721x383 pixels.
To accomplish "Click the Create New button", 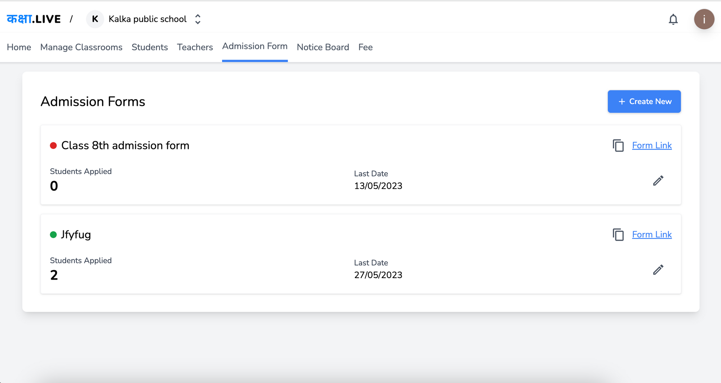I will pos(644,102).
